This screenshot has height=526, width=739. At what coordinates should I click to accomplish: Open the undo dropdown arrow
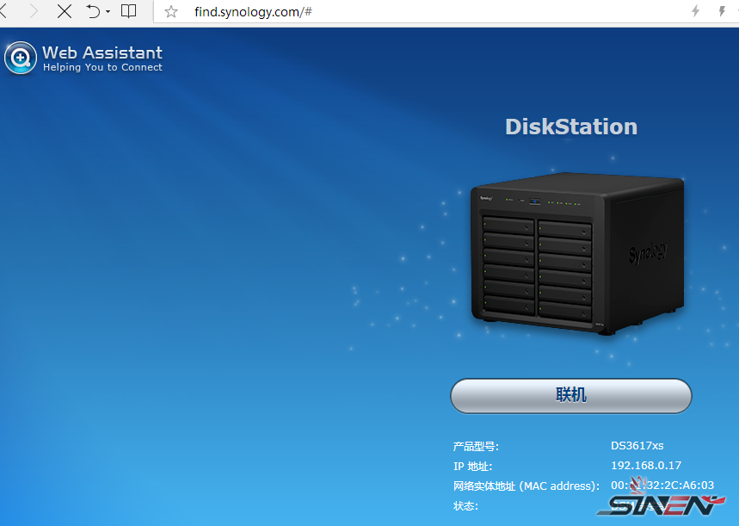[x=108, y=11]
